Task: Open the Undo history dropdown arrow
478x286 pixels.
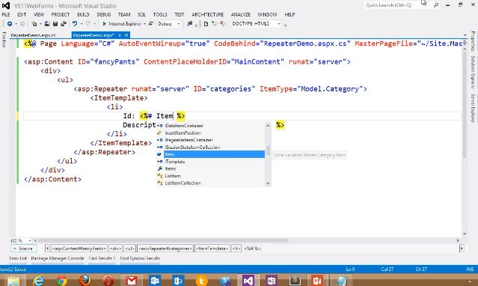Action: 81,24
